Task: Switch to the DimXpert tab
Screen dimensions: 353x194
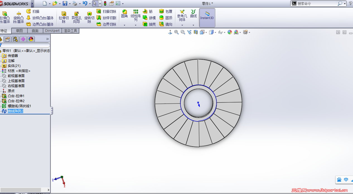Action: 52,31
